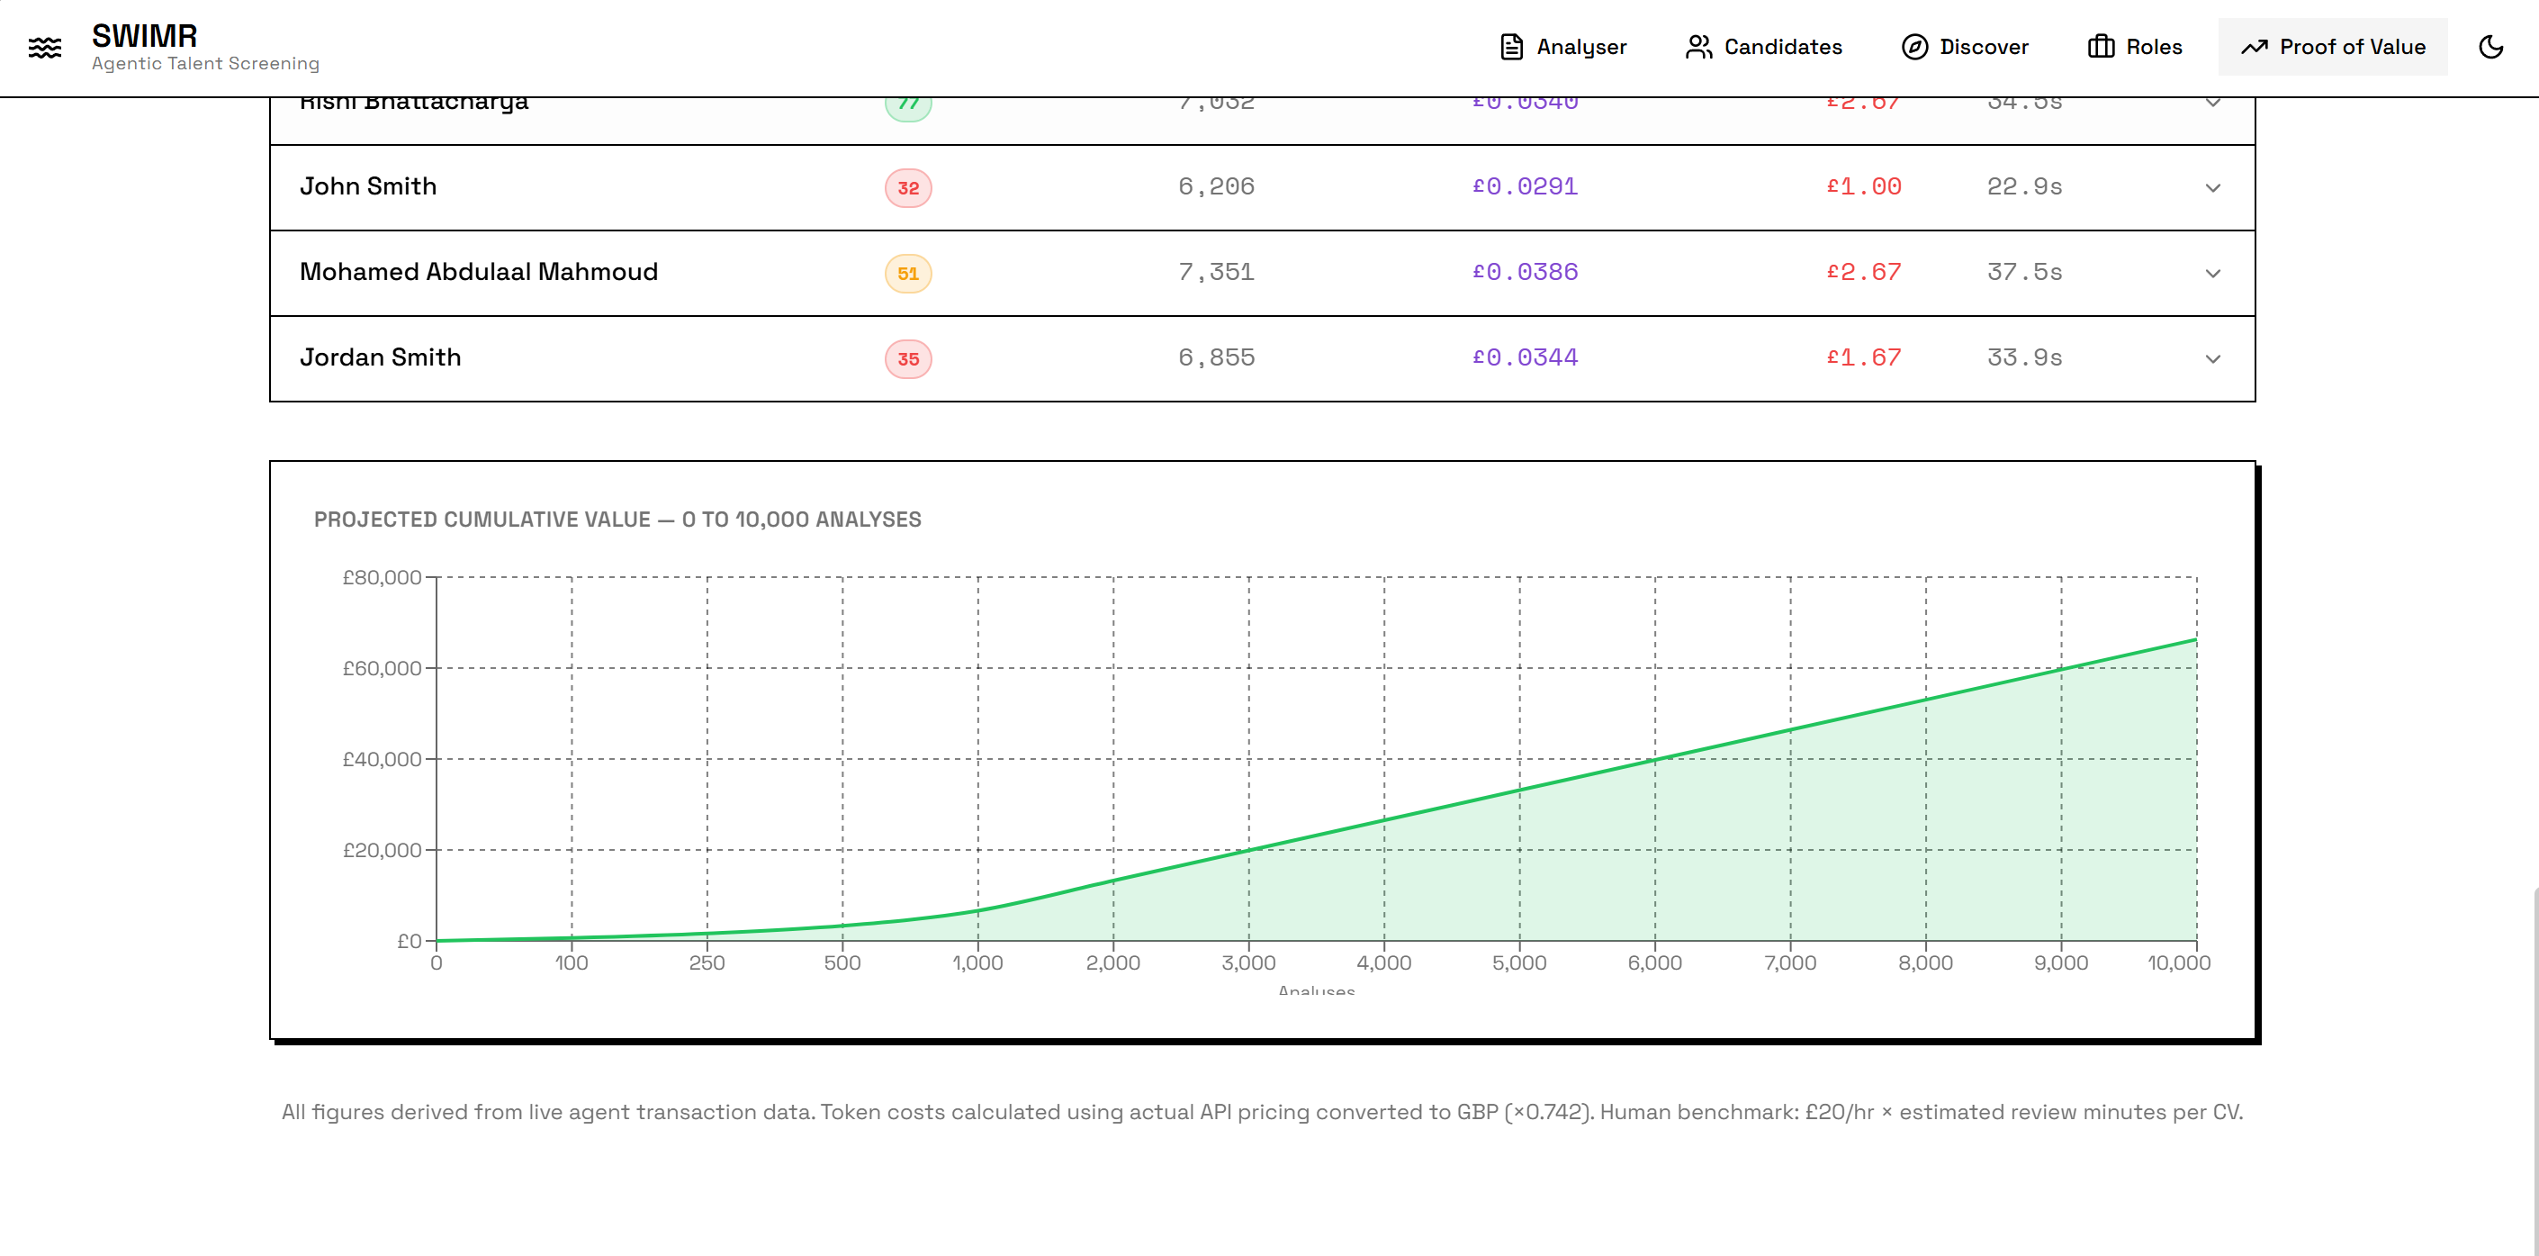Viewport: 2539px width, 1256px height.
Task: Toggle dark mode with moon icon
Action: click(2490, 48)
